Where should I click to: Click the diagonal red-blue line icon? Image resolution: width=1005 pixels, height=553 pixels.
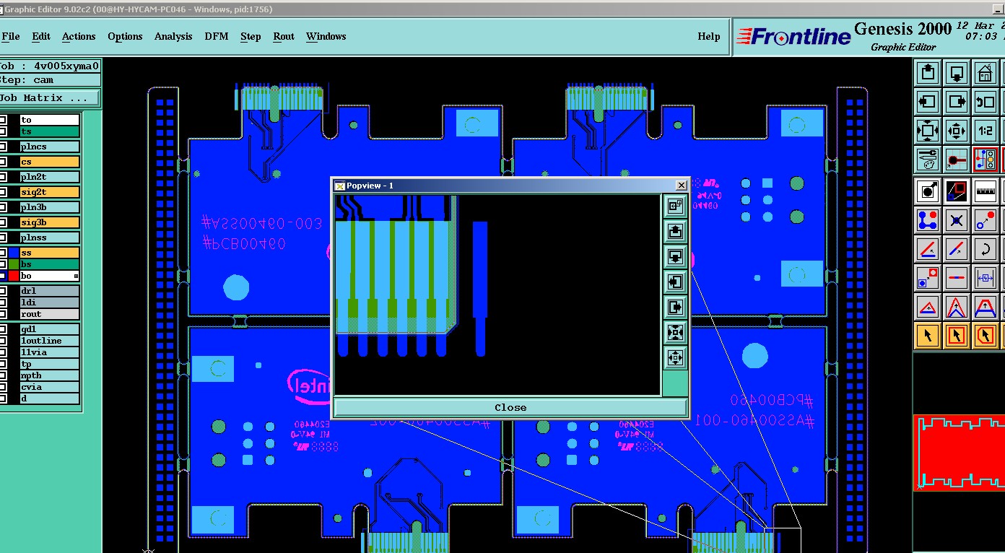coord(957,249)
